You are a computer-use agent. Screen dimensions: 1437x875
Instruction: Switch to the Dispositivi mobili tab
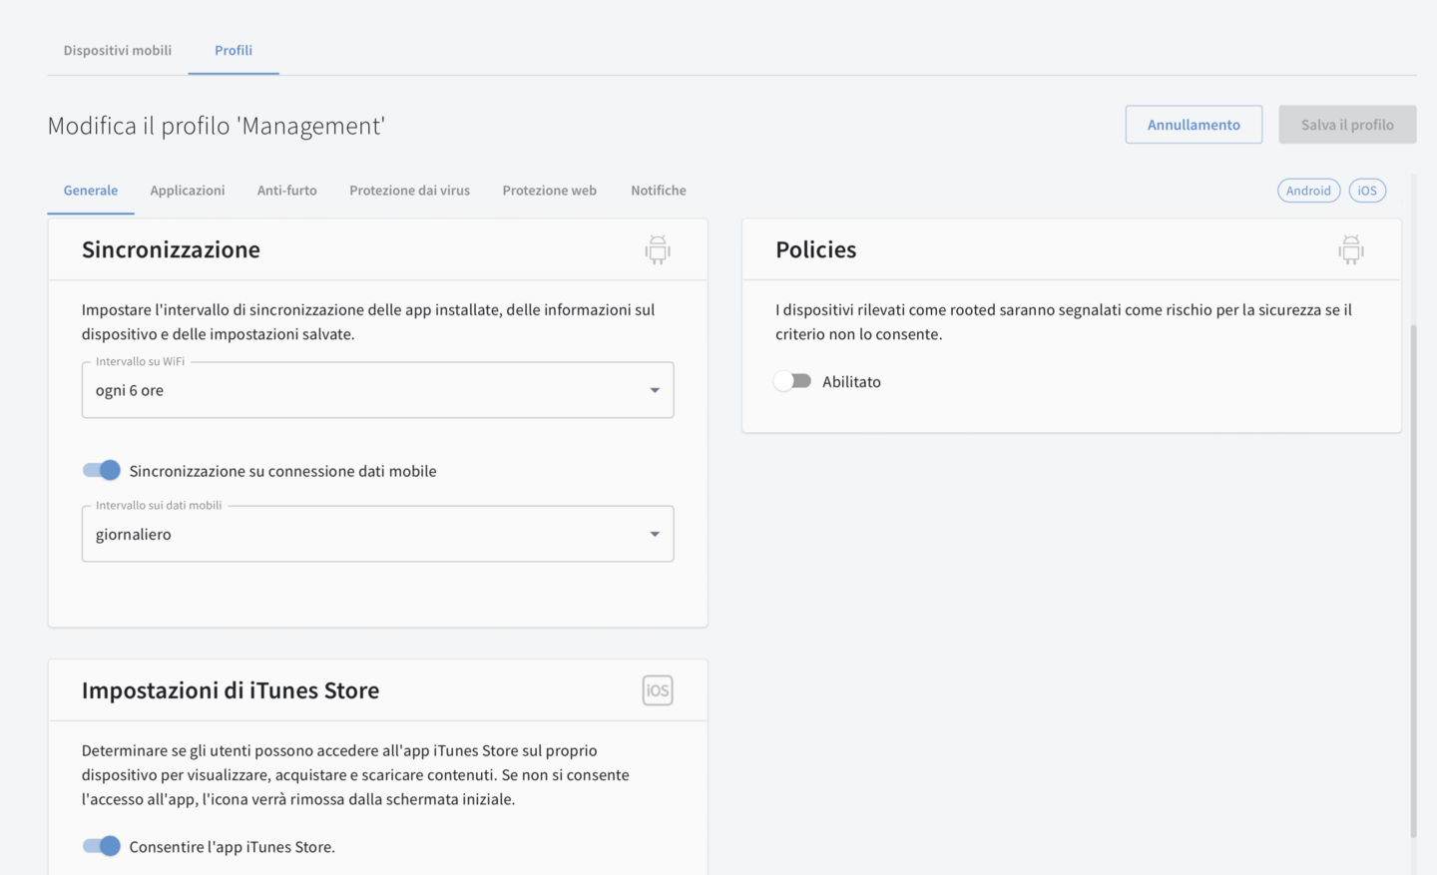(118, 50)
